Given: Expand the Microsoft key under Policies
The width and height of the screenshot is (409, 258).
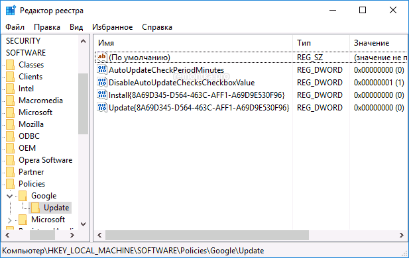Looking at the screenshot, I should point(10,220).
